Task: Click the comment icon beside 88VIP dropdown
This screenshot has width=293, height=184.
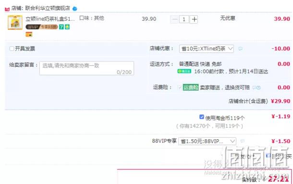Action: [x=243, y=141]
